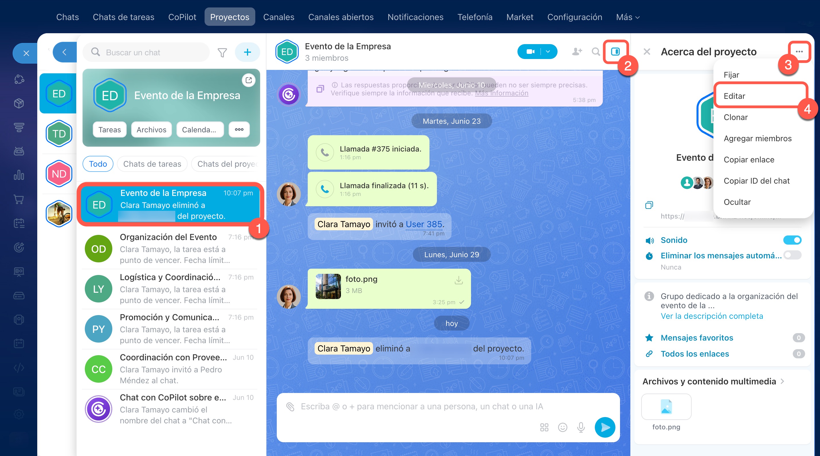Toggle the sidebar panel icon in chat header
The height and width of the screenshot is (456, 820).
[x=615, y=52]
